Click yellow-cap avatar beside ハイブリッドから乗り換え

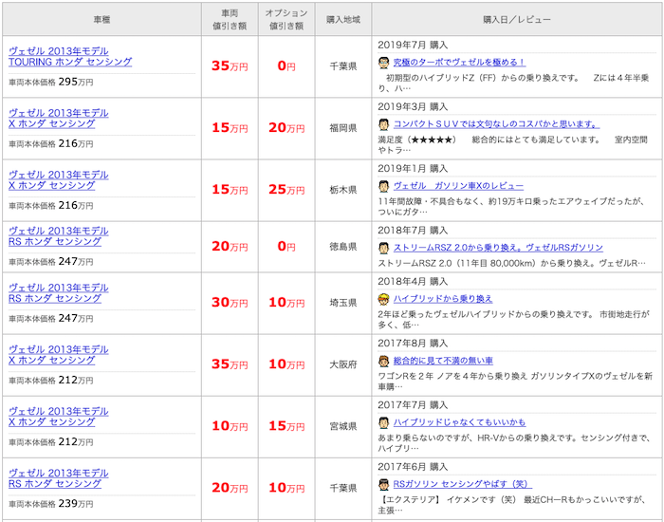pos(383,299)
